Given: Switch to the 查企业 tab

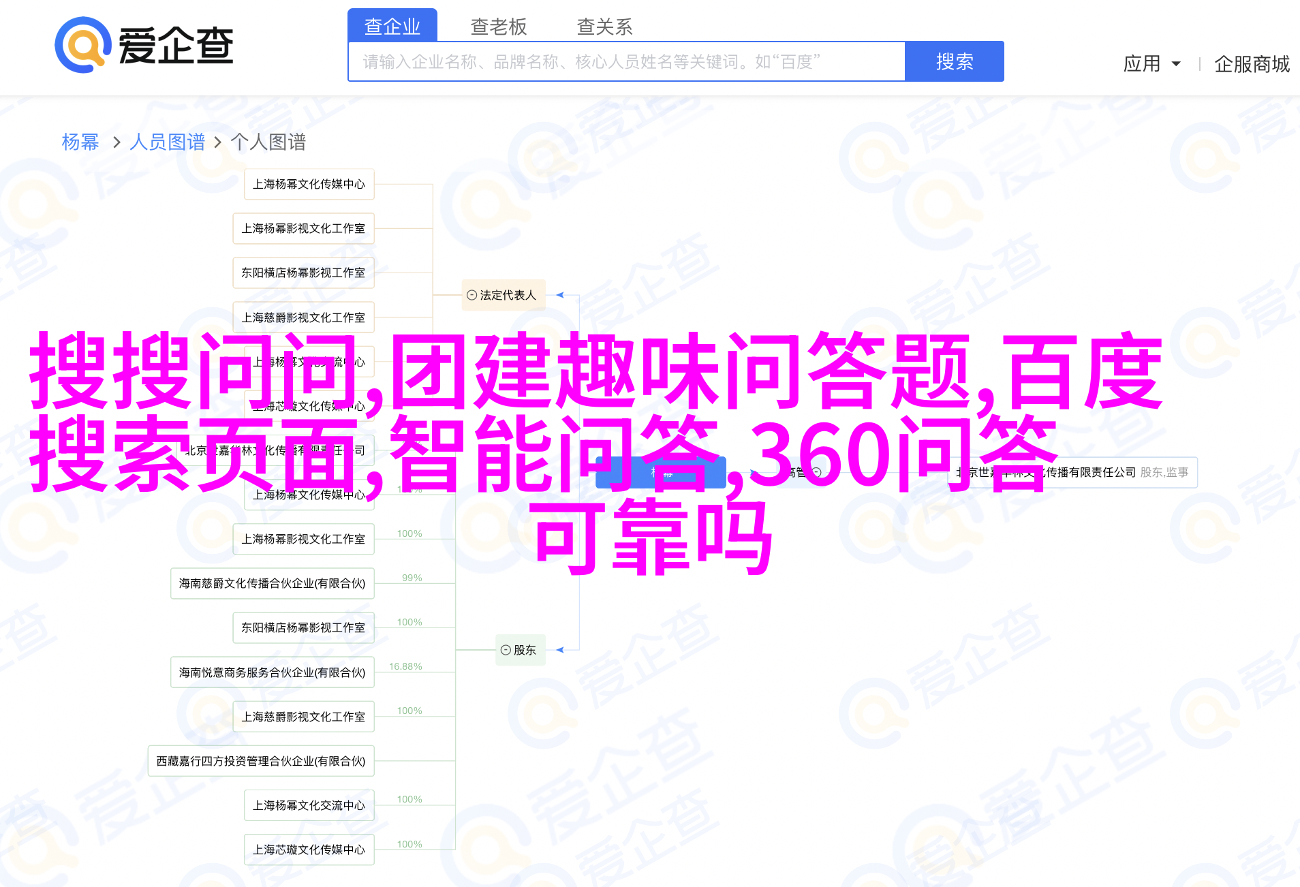Looking at the screenshot, I should point(392,26).
